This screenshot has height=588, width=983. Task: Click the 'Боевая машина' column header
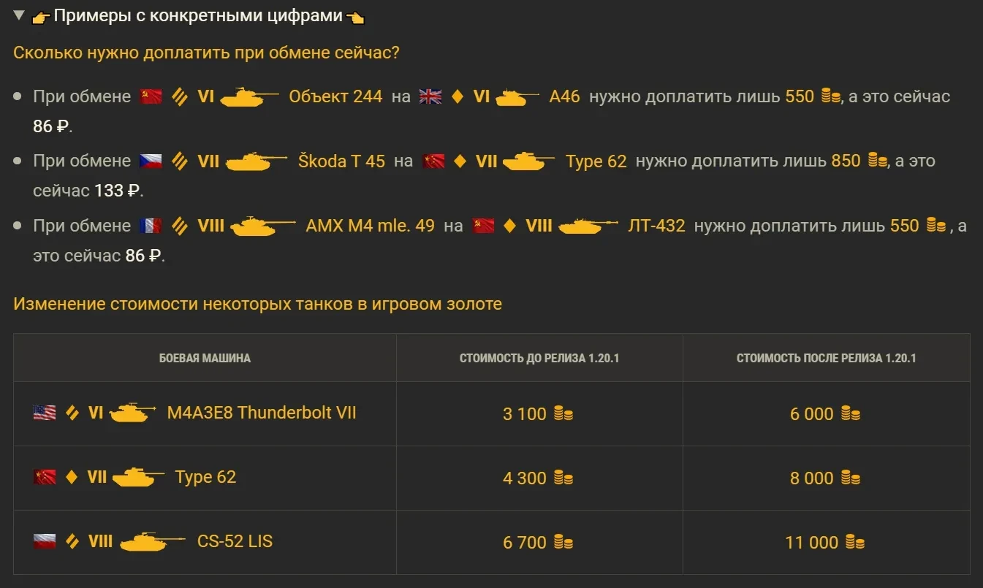pos(205,358)
